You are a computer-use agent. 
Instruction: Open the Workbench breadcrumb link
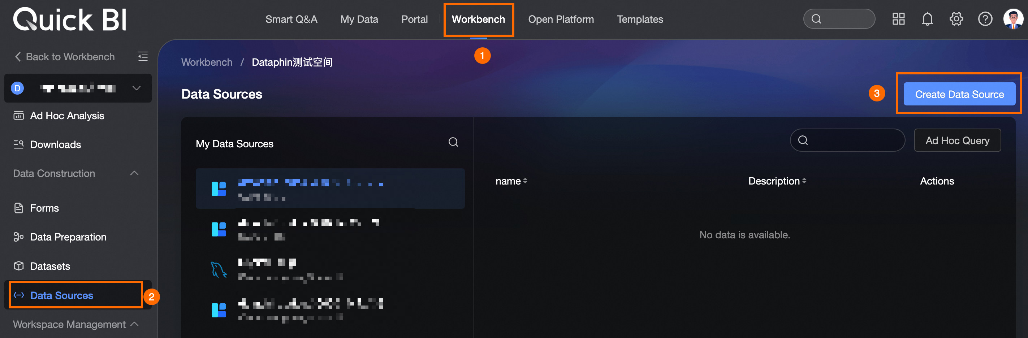click(x=206, y=62)
